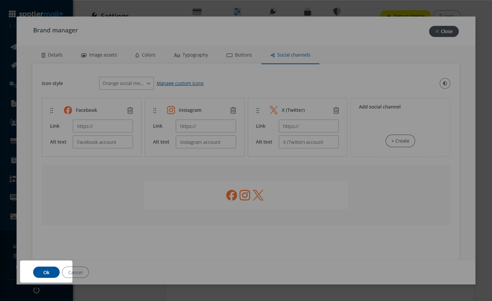
Task: Click the X (Twitter) card drag handle
Action: click(258, 110)
